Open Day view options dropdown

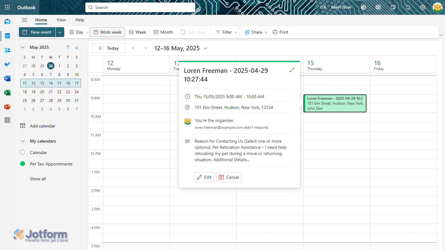[87, 32]
